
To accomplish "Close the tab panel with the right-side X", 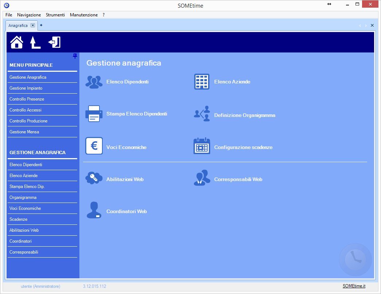I will (372, 25).
